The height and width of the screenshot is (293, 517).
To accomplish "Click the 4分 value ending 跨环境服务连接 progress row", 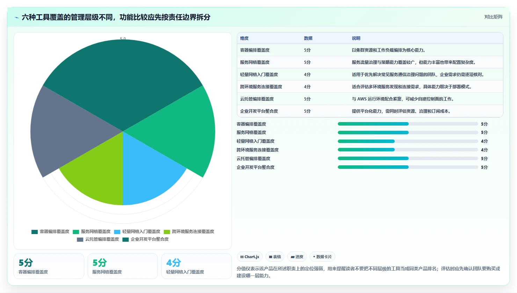I will (x=484, y=150).
